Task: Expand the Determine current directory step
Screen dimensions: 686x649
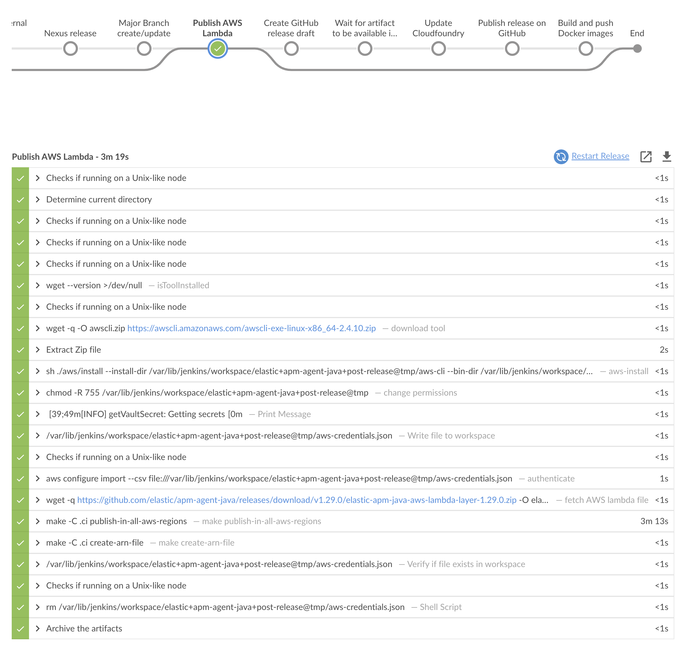Action: click(x=38, y=200)
